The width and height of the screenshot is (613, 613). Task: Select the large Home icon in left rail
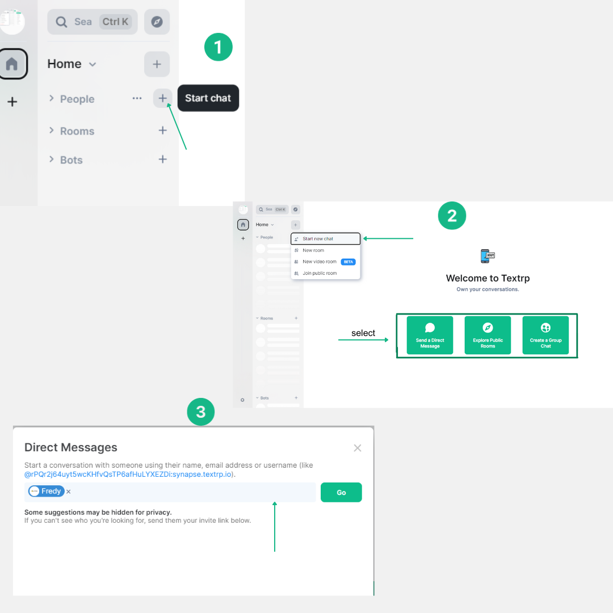[x=12, y=64]
